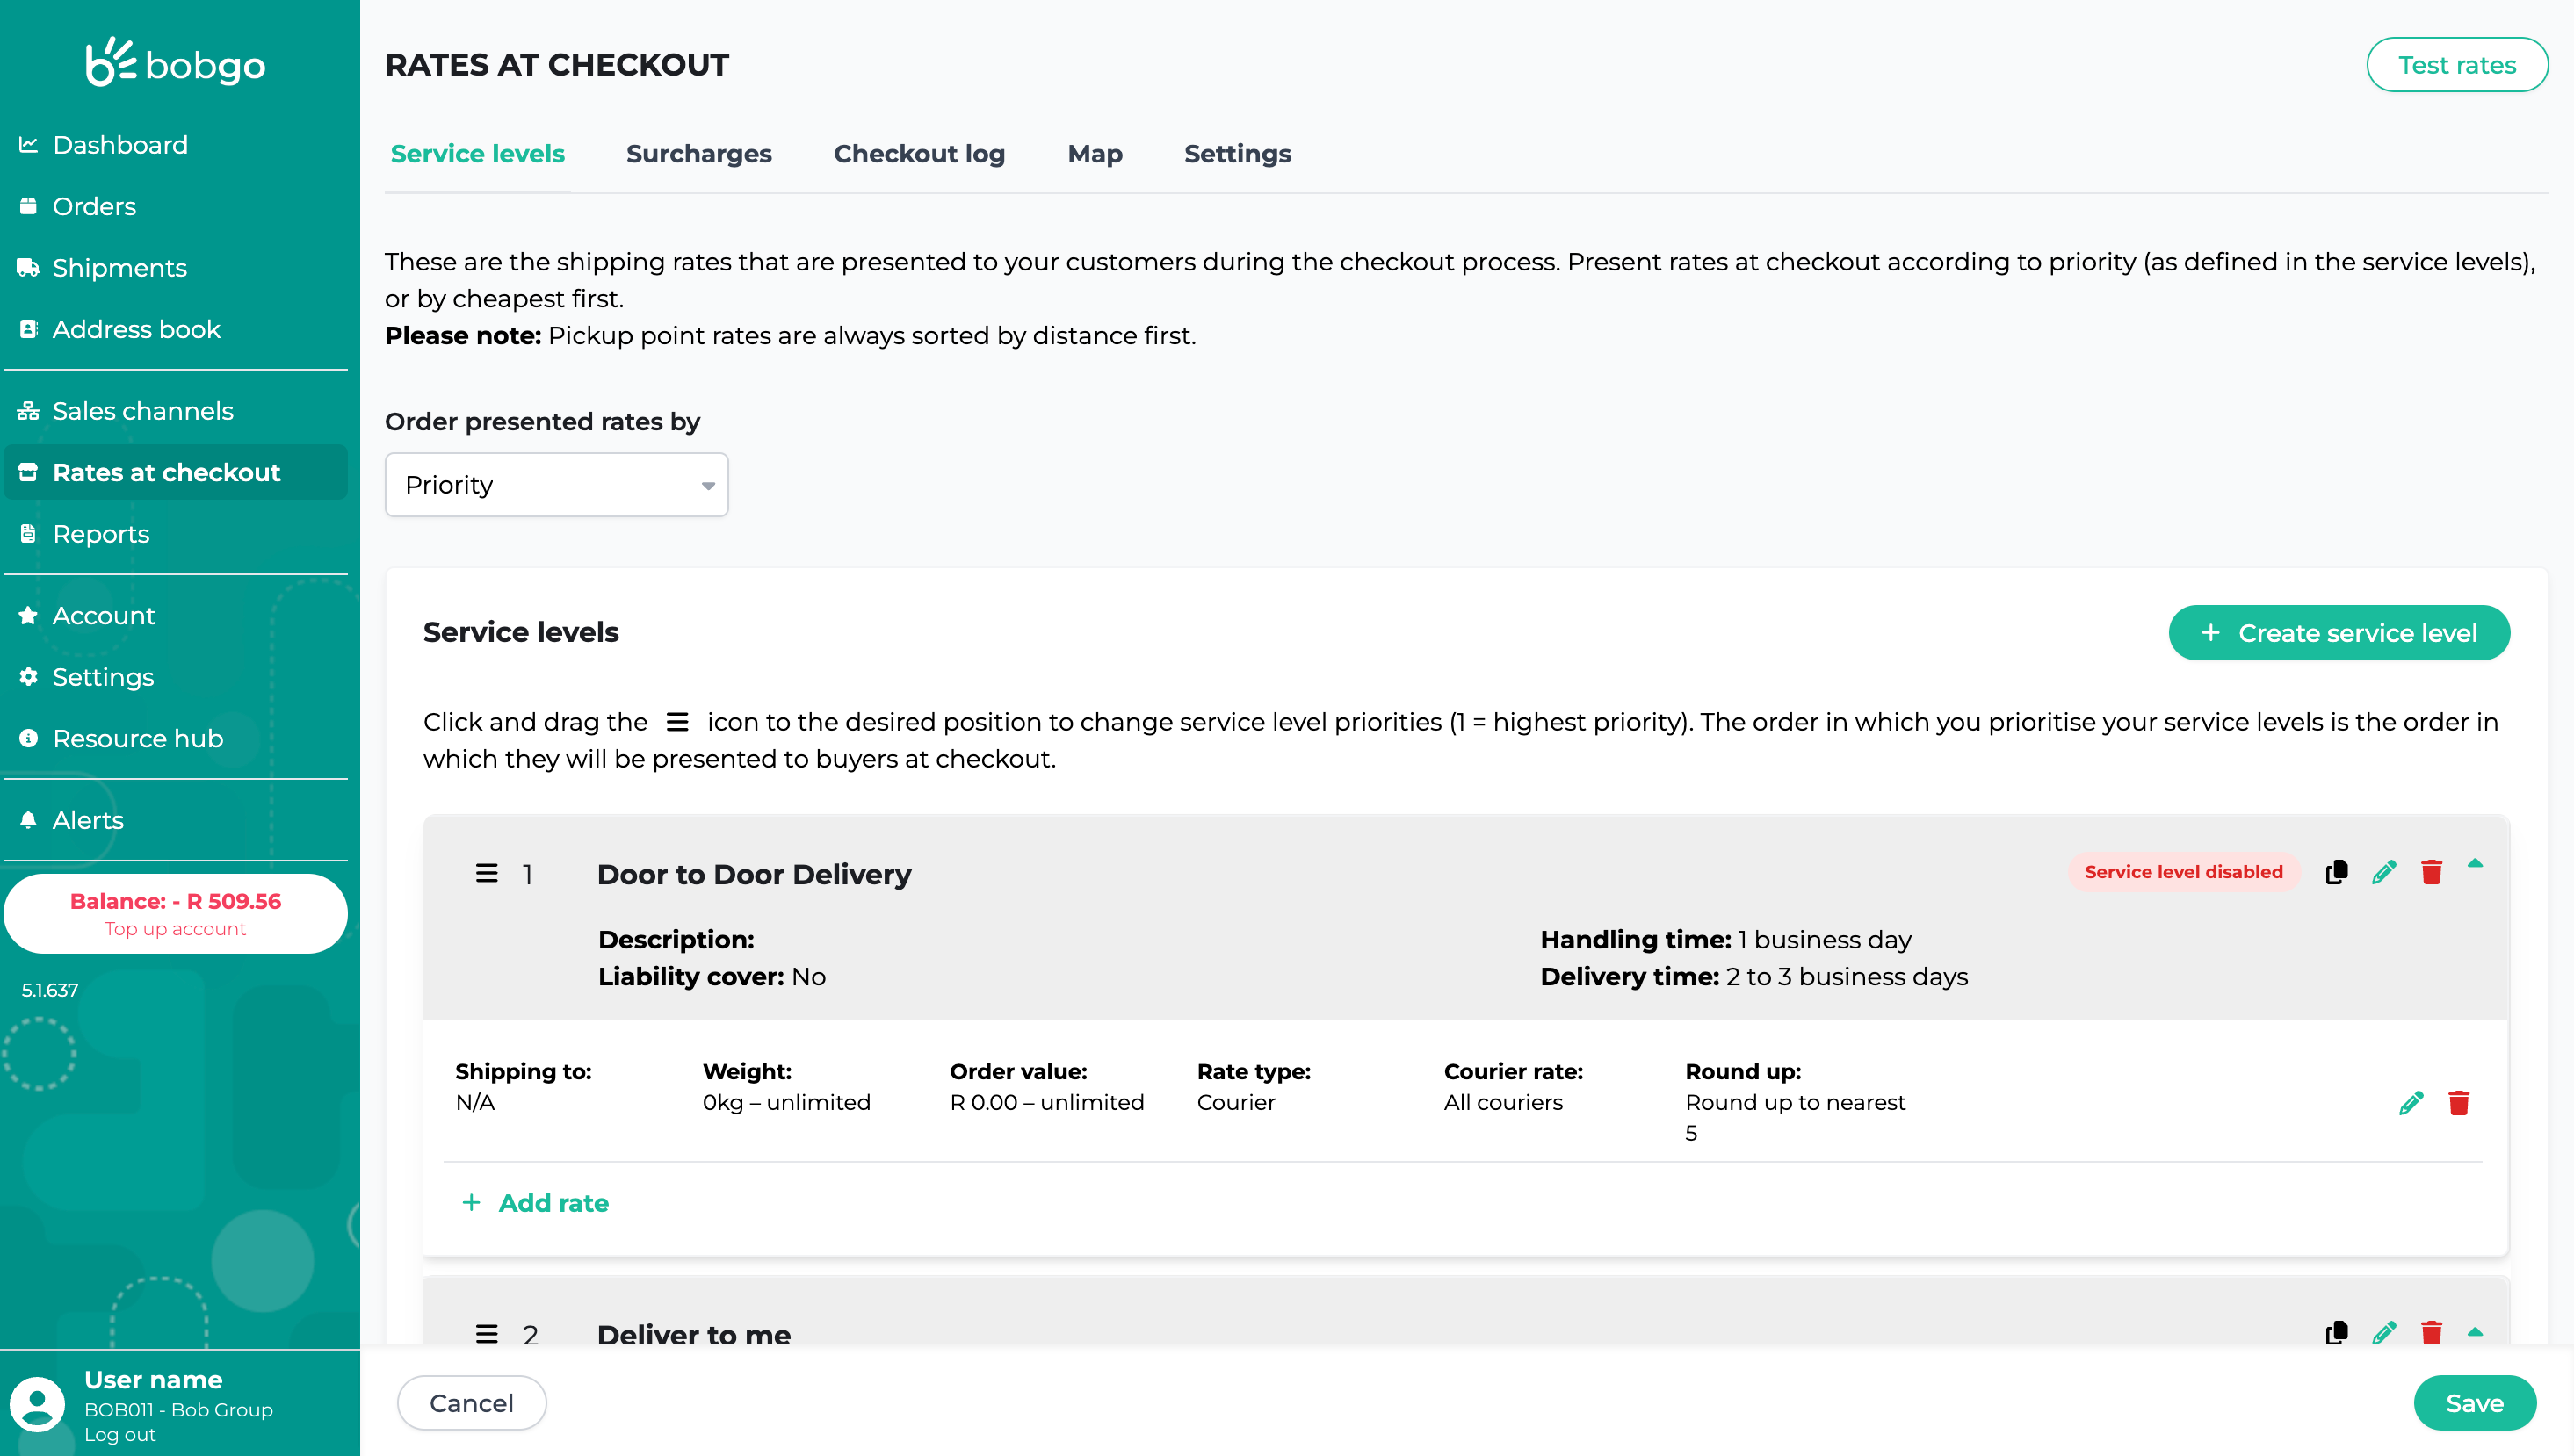Open the Settings tab in Rates at checkout
Viewport: 2574px width, 1456px height.
[1238, 154]
